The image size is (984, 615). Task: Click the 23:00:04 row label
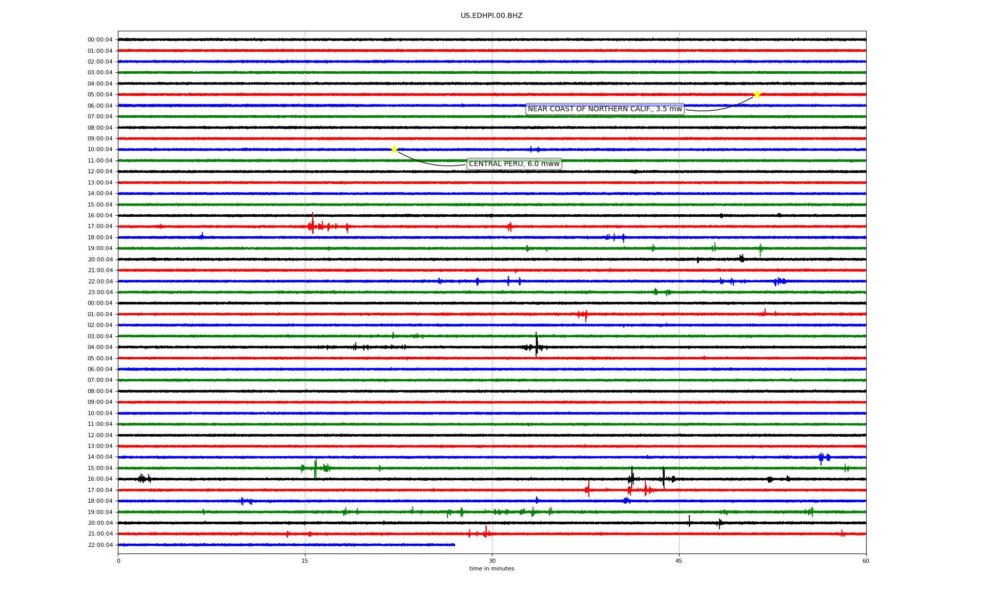(x=100, y=293)
